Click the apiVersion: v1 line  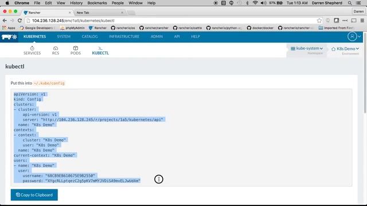pyautogui.click(x=29, y=94)
